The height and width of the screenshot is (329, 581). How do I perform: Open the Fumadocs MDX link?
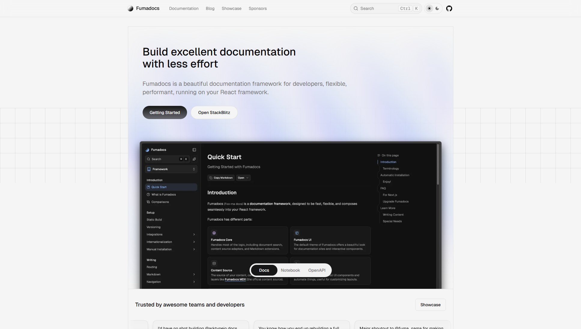click(x=235, y=280)
